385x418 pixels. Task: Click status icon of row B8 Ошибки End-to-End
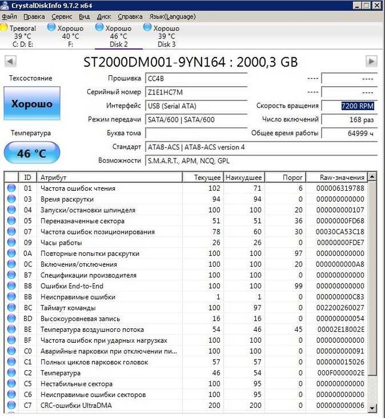(x=11, y=286)
